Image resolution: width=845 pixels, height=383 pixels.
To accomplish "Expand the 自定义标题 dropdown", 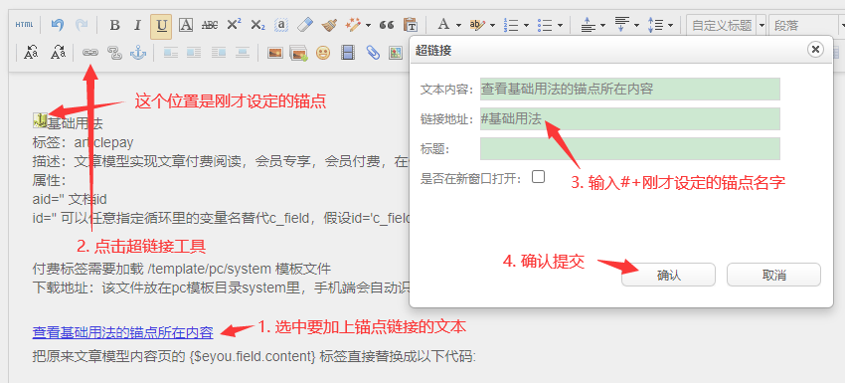I will [x=761, y=25].
